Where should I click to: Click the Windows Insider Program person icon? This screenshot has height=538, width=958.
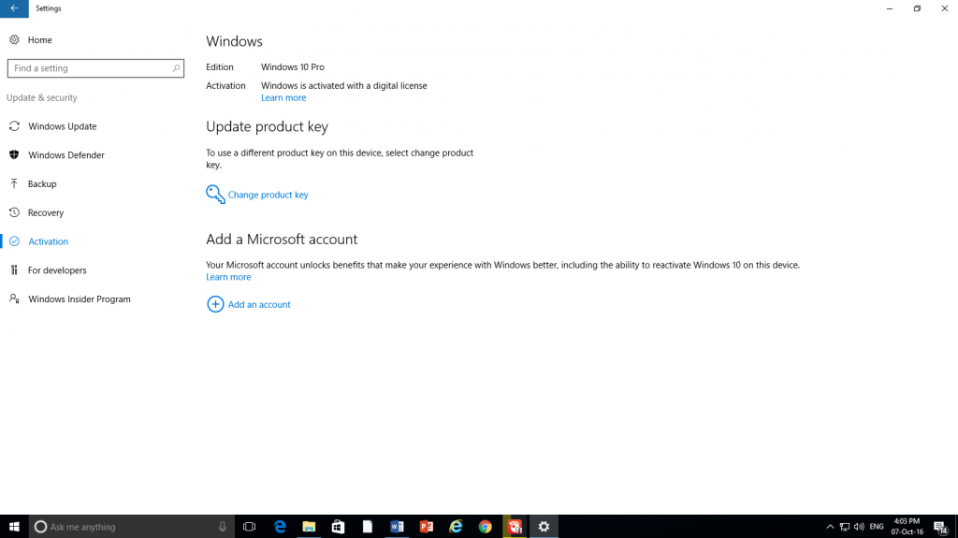coord(14,298)
